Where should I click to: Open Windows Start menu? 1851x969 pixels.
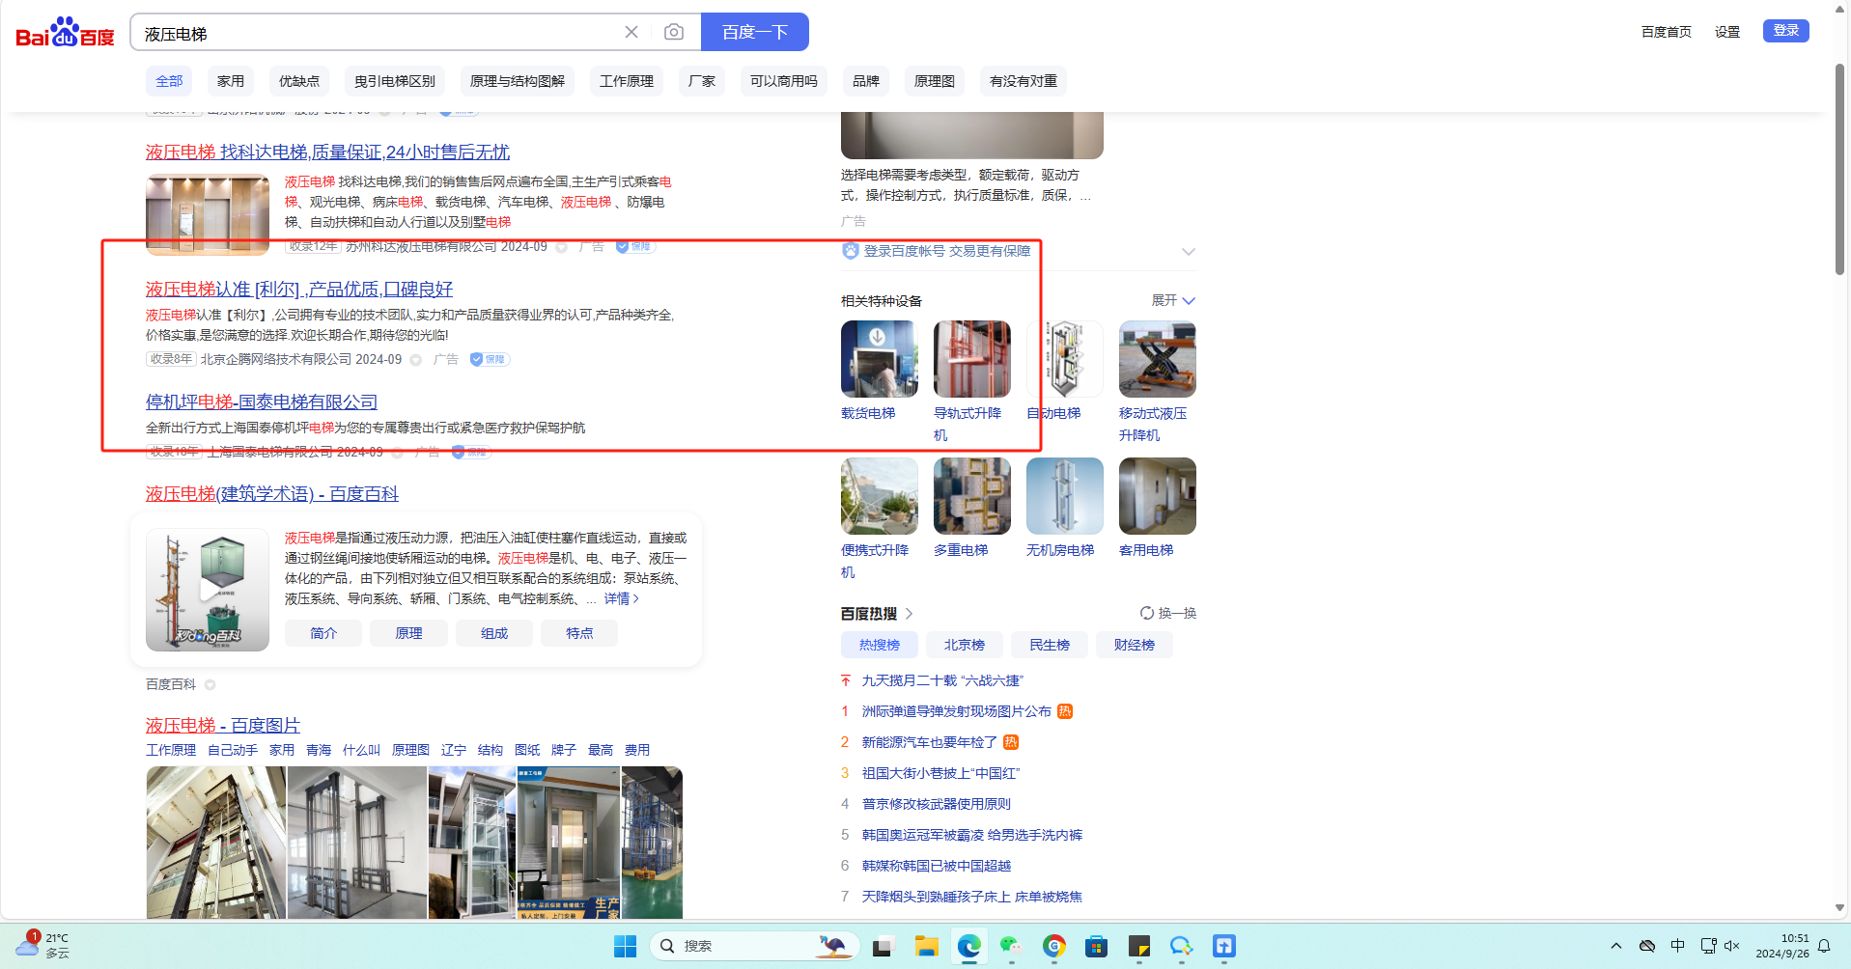click(626, 946)
